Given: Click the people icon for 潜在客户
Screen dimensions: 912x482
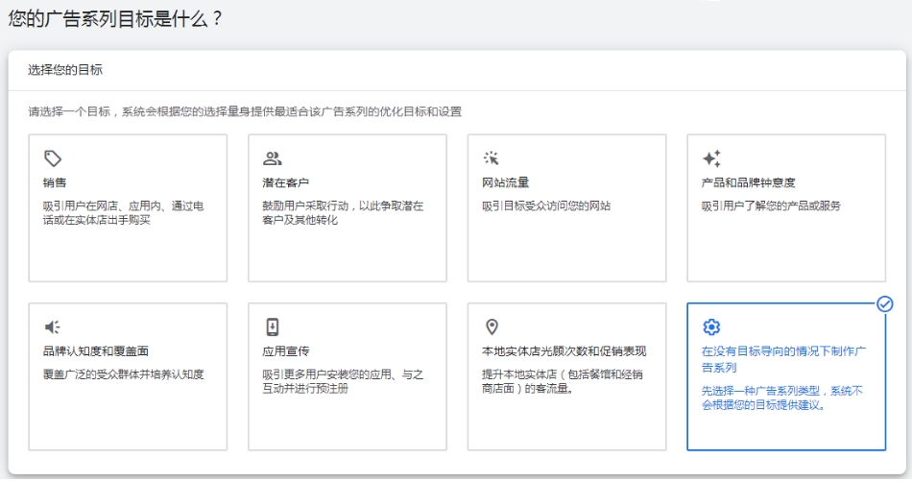Looking at the screenshot, I should (x=273, y=158).
